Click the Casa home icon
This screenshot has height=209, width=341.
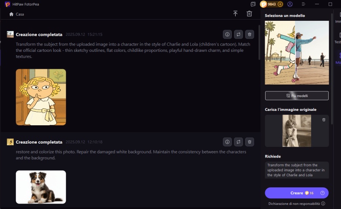click(x=12, y=14)
